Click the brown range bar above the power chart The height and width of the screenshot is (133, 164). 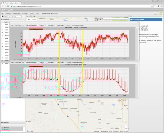pos(36,66)
